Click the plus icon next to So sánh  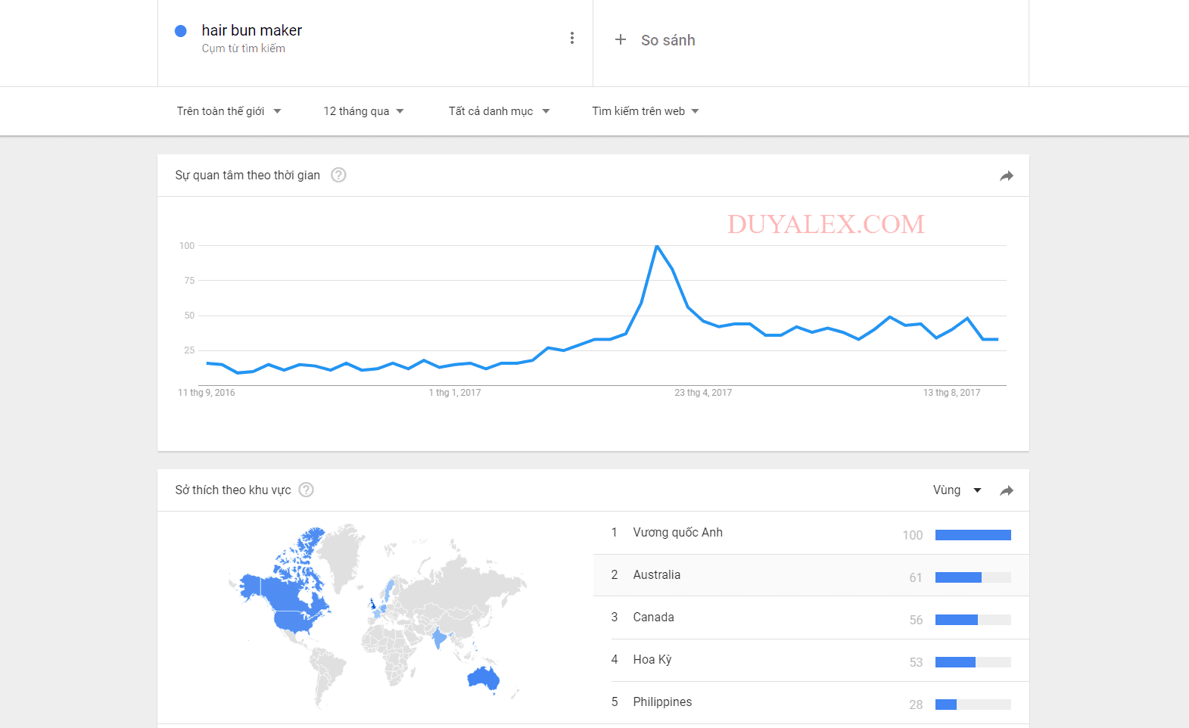tap(621, 39)
